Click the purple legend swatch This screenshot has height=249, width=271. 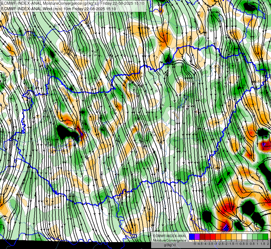click(197, 237)
